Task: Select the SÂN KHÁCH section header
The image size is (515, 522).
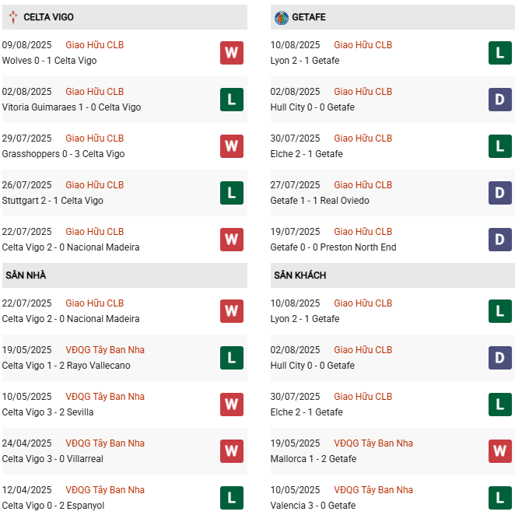Action: [x=300, y=275]
